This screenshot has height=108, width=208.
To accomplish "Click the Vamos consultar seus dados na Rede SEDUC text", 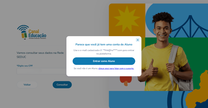I will (x=40, y=55).
